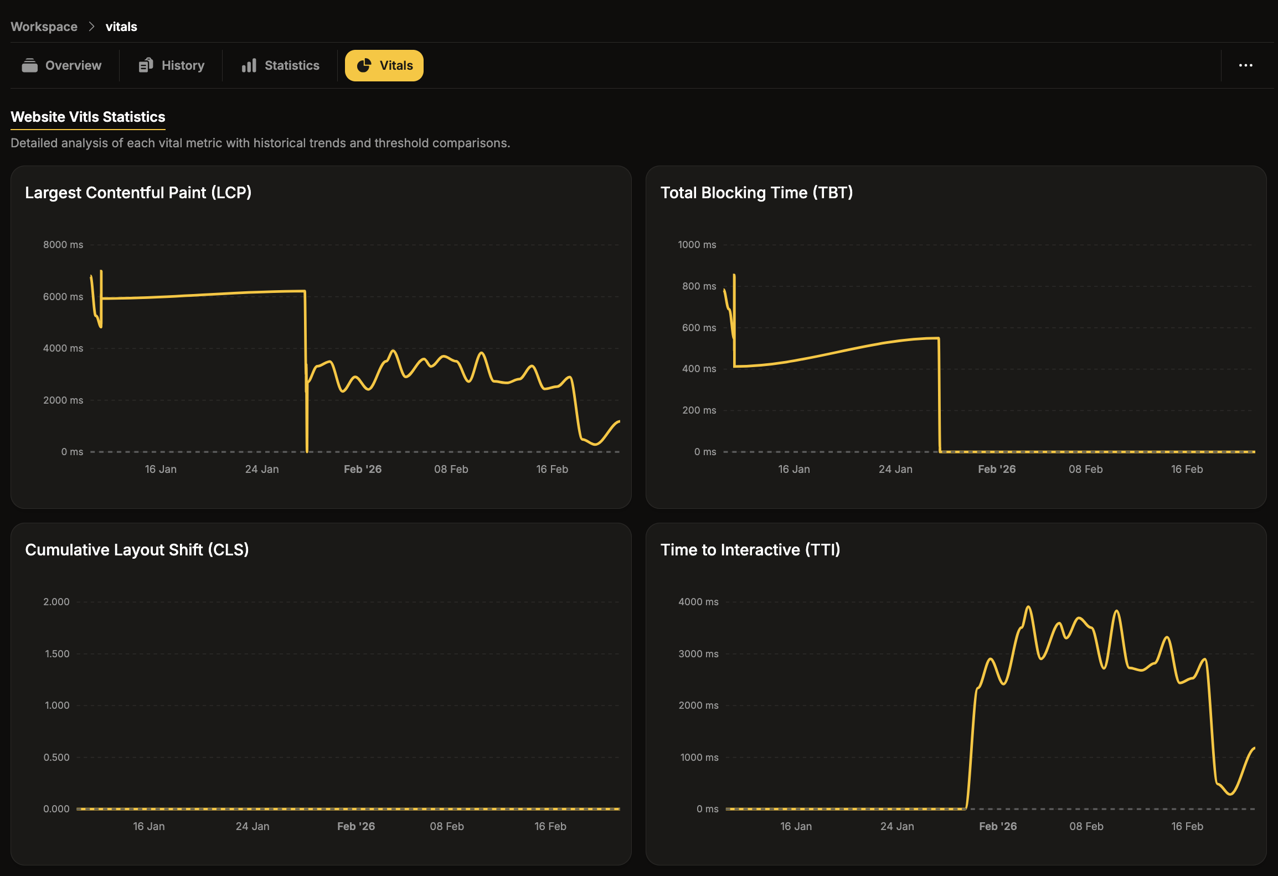Open the three-dot more options menu
The width and height of the screenshot is (1278, 876).
tap(1246, 65)
